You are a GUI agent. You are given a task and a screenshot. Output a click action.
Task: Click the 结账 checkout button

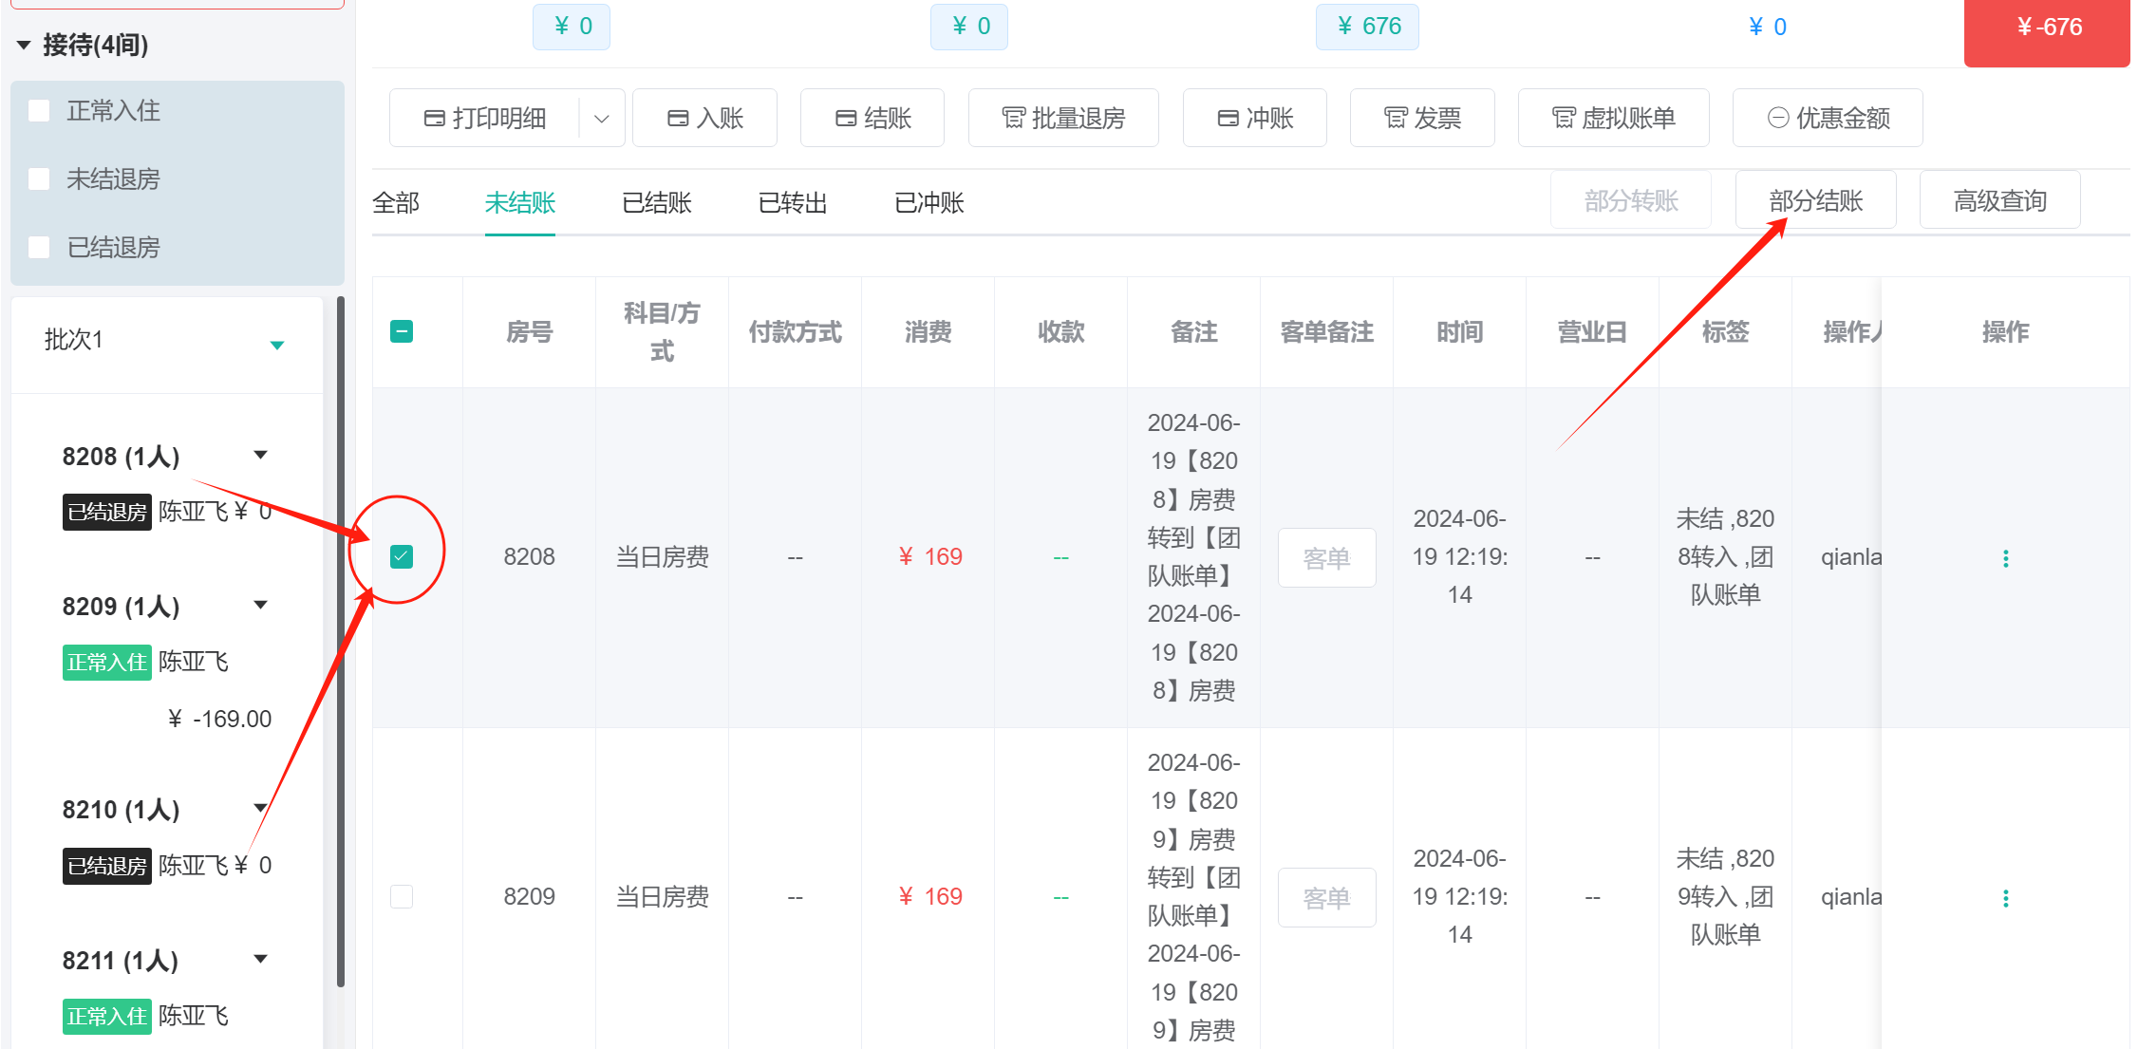pyautogui.click(x=872, y=118)
